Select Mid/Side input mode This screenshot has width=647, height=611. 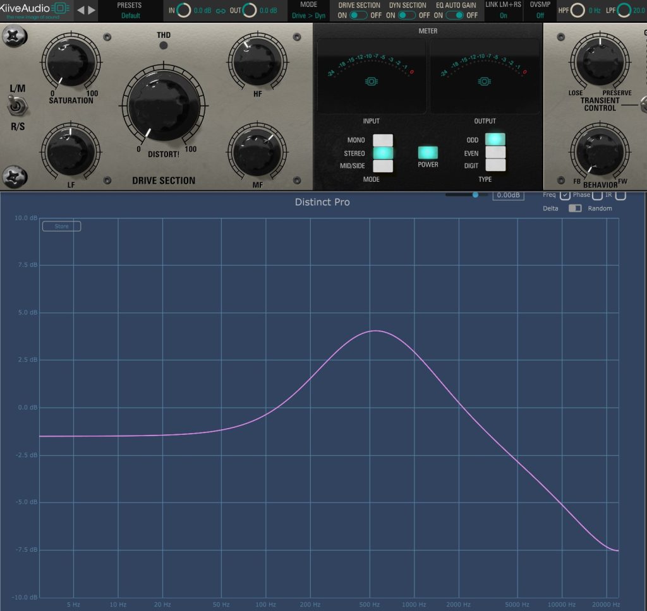[382, 166]
